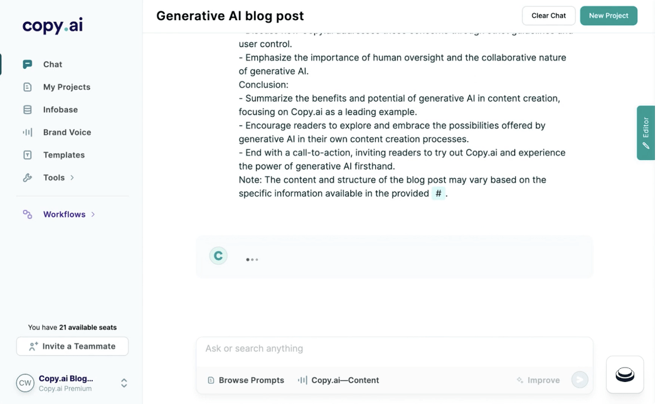Click the Infobase database icon

[x=28, y=110]
